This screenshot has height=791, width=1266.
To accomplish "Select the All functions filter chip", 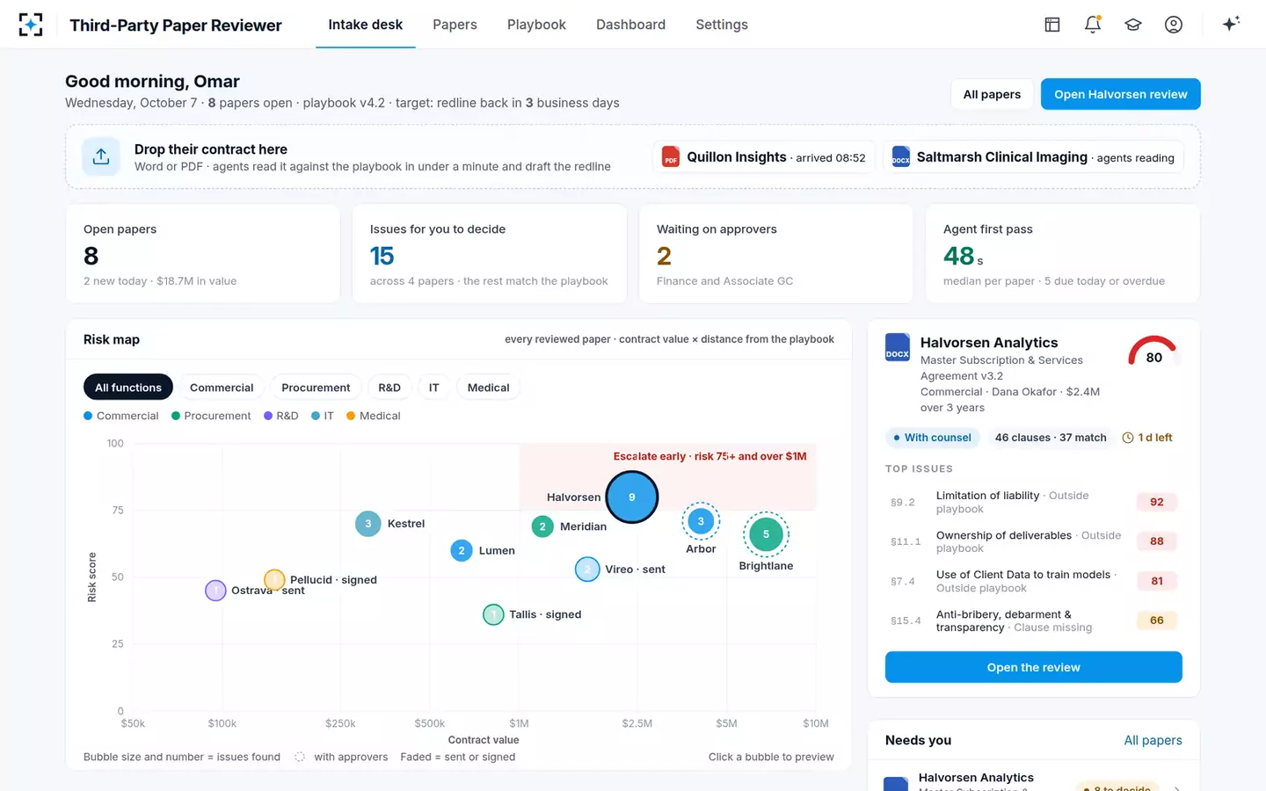I will click(128, 388).
